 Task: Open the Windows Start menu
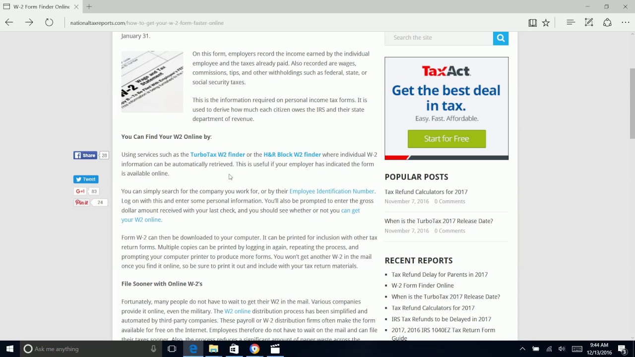pyautogui.click(x=9, y=349)
